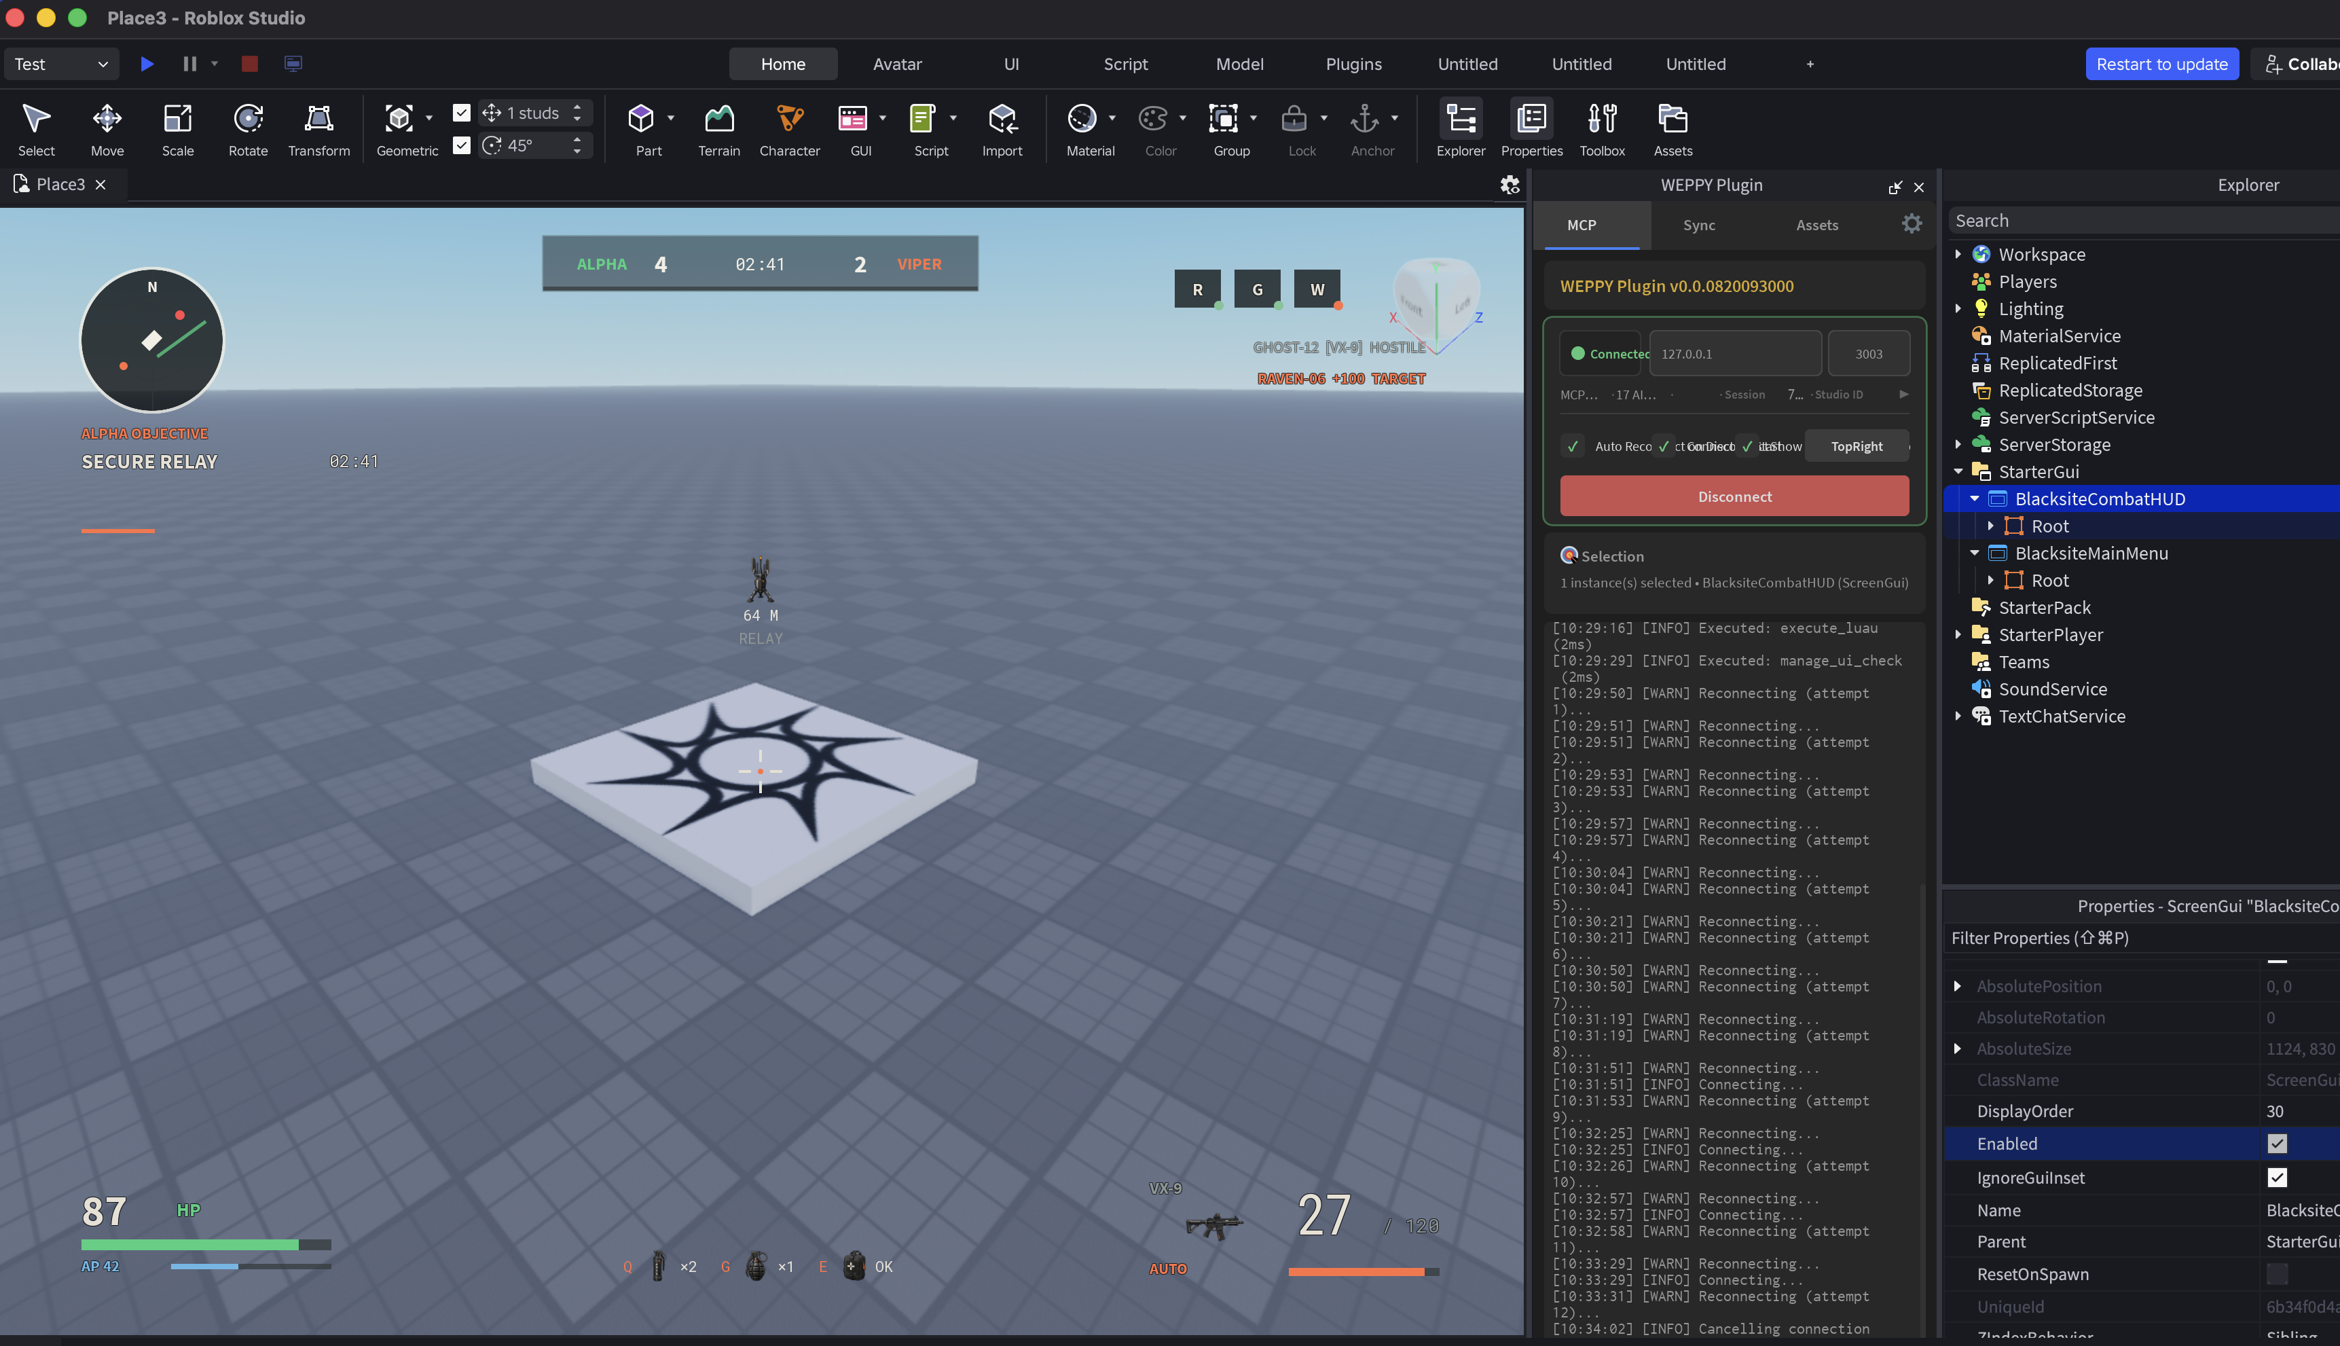Click viewport settings gear icon
This screenshot has height=1346, width=2340.
(x=1509, y=185)
